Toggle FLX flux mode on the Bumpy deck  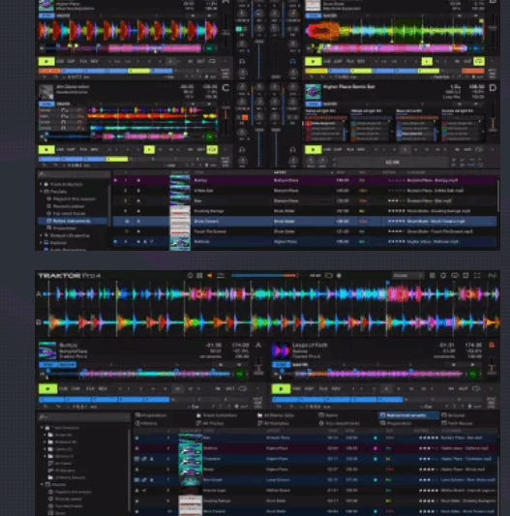[90, 388]
